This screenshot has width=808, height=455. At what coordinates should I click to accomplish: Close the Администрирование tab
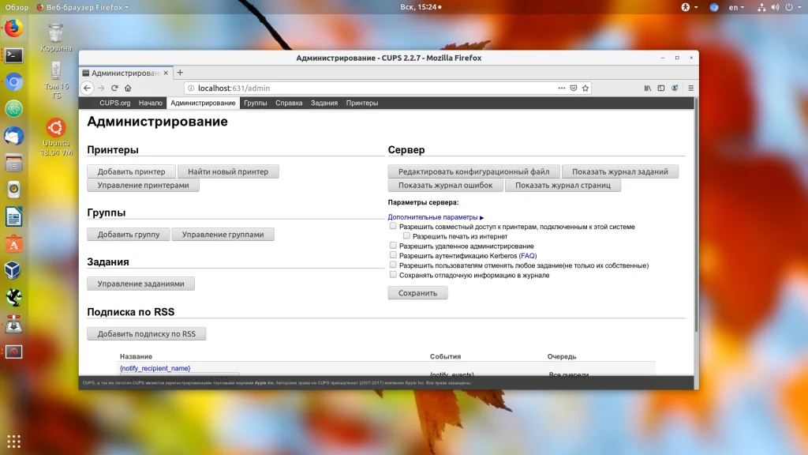tap(166, 73)
